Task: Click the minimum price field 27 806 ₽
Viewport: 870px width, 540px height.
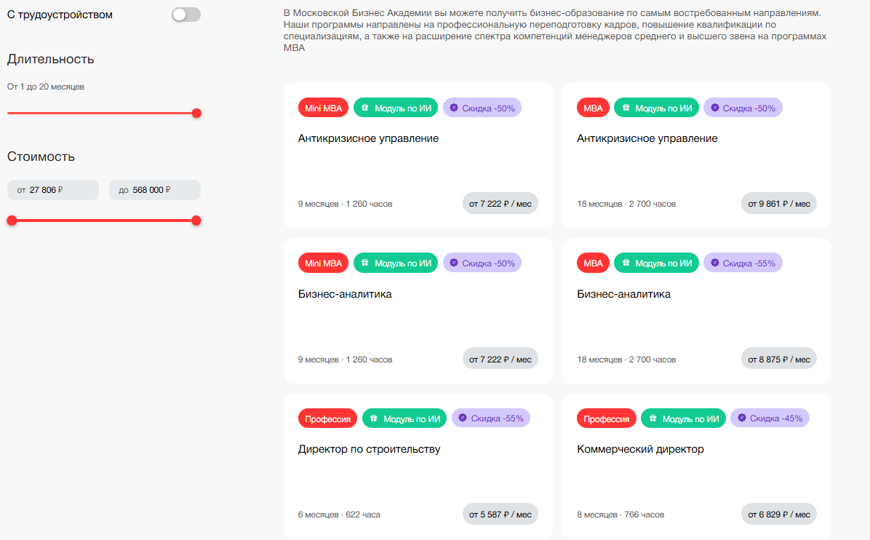Action: (53, 190)
